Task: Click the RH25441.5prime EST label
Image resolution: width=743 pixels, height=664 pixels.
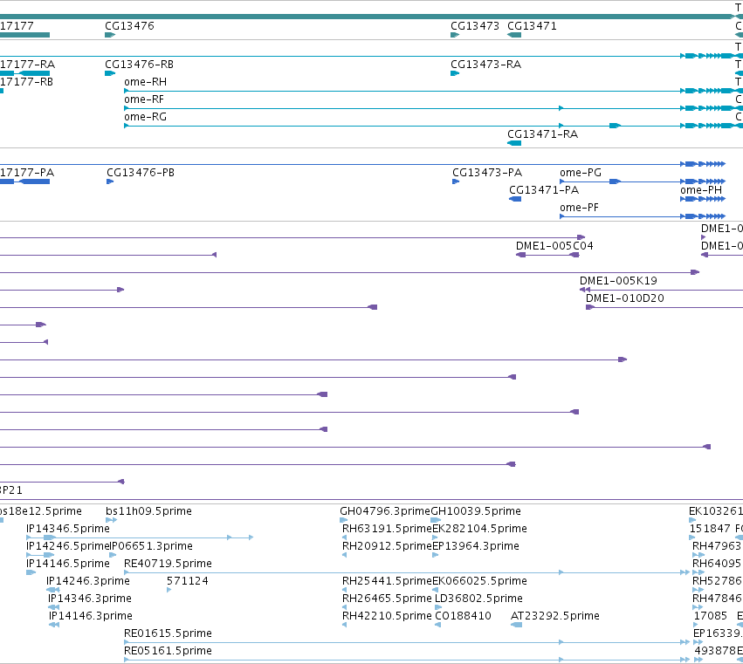Action: pos(387,581)
